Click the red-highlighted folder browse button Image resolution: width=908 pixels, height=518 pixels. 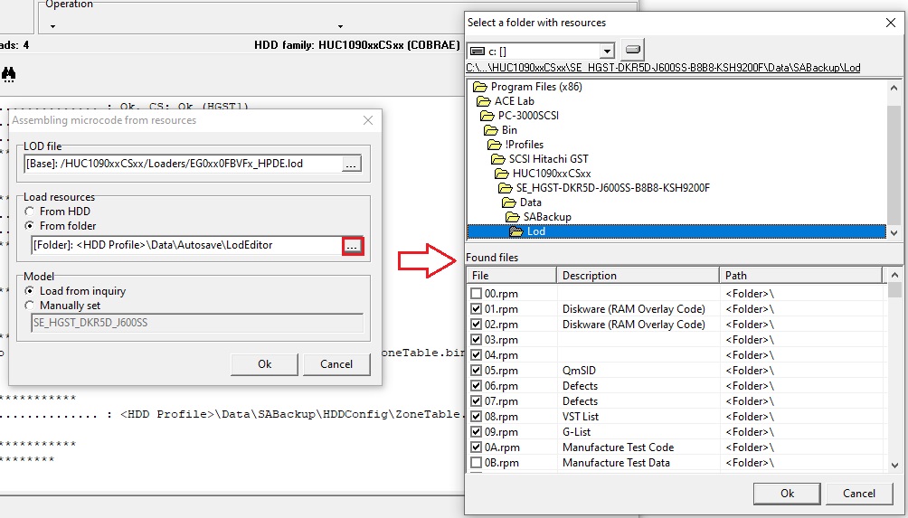click(353, 245)
